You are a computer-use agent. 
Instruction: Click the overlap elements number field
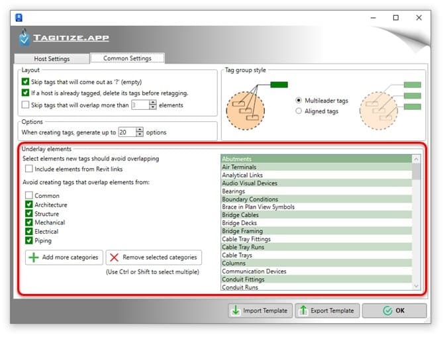coord(140,105)
